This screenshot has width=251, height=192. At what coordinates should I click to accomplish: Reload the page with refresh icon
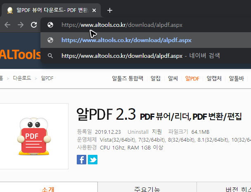point(34,25)
